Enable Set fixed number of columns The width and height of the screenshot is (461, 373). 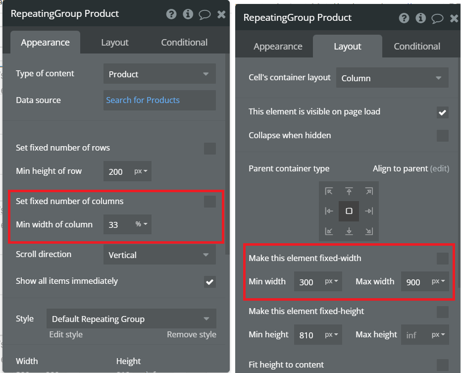(210, 202)
